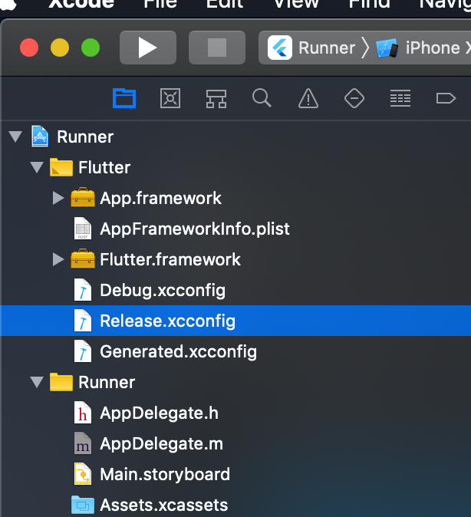The width and height of the screenshot is (471, 517).
Task: Open the Issue navigator
Action: pyautogui.click(x=308, y=98)
